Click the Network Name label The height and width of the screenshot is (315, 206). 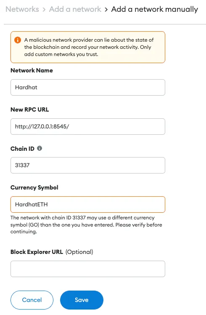[32, 70]
